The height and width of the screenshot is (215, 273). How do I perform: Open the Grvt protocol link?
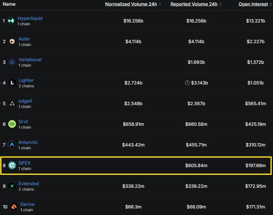23,122
